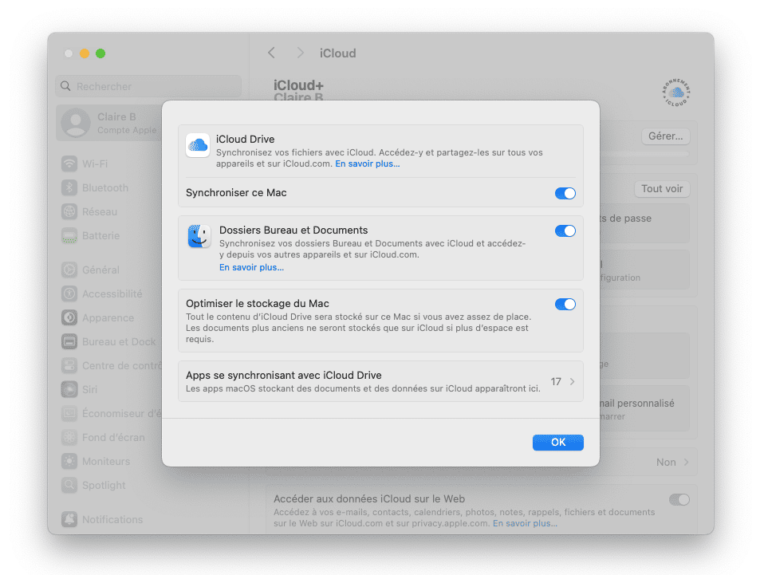The width and height of the screenshot is (764, 575).
Task: Click the Claire B avatar icon
Action: point(76,123)
